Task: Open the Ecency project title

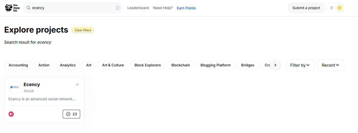Action: (32, 85)
